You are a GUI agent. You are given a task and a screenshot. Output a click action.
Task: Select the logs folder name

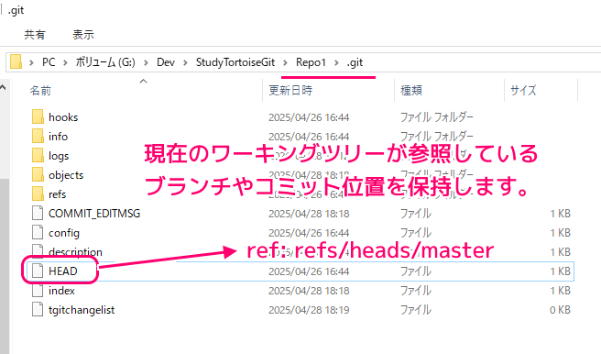pos(59,156)
